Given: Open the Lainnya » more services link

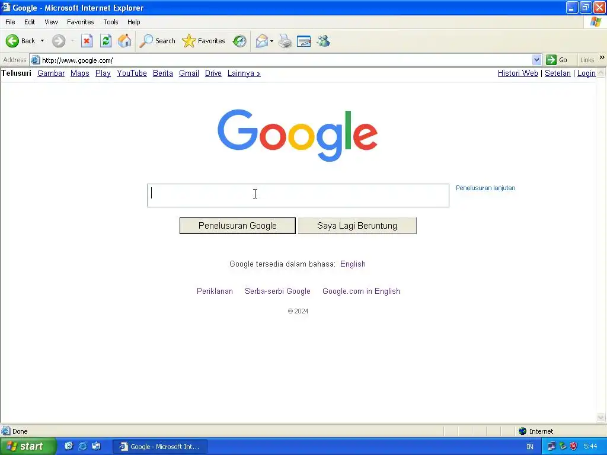Looking at the screenshot, I should pos(244,73).
